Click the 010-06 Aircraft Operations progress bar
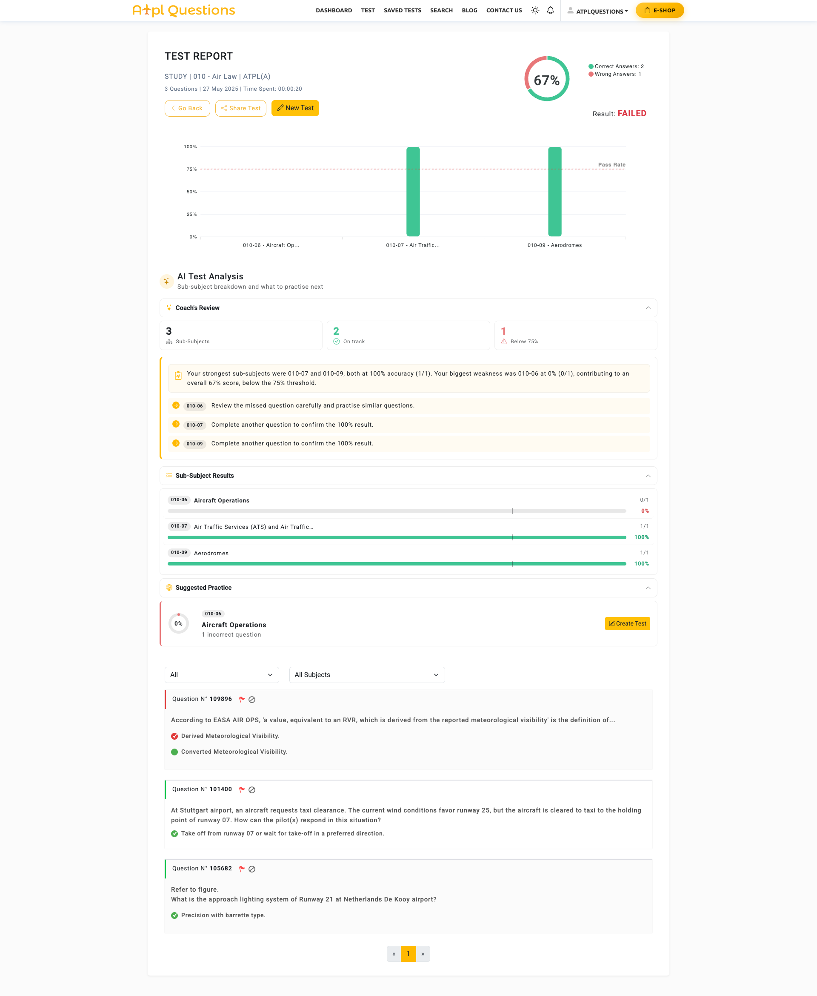817x996 pixels. [397, 511]
